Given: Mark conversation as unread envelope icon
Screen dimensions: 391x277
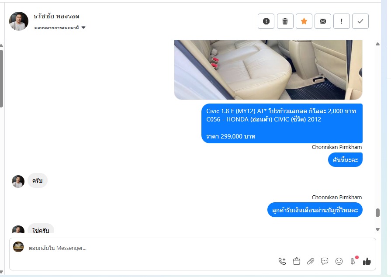Looking at the screenshot, I should click(x=323, y=21).
